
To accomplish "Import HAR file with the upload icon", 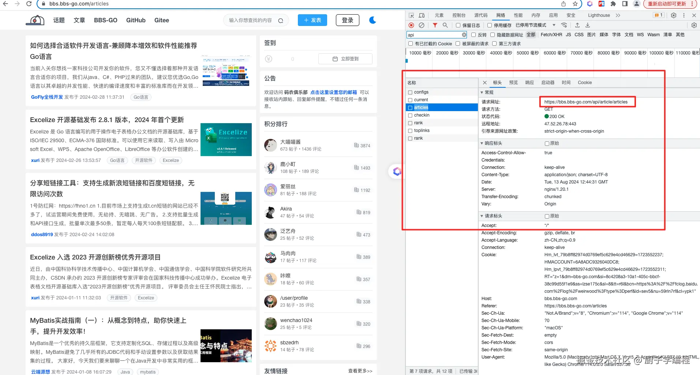I will click(577, 25).
